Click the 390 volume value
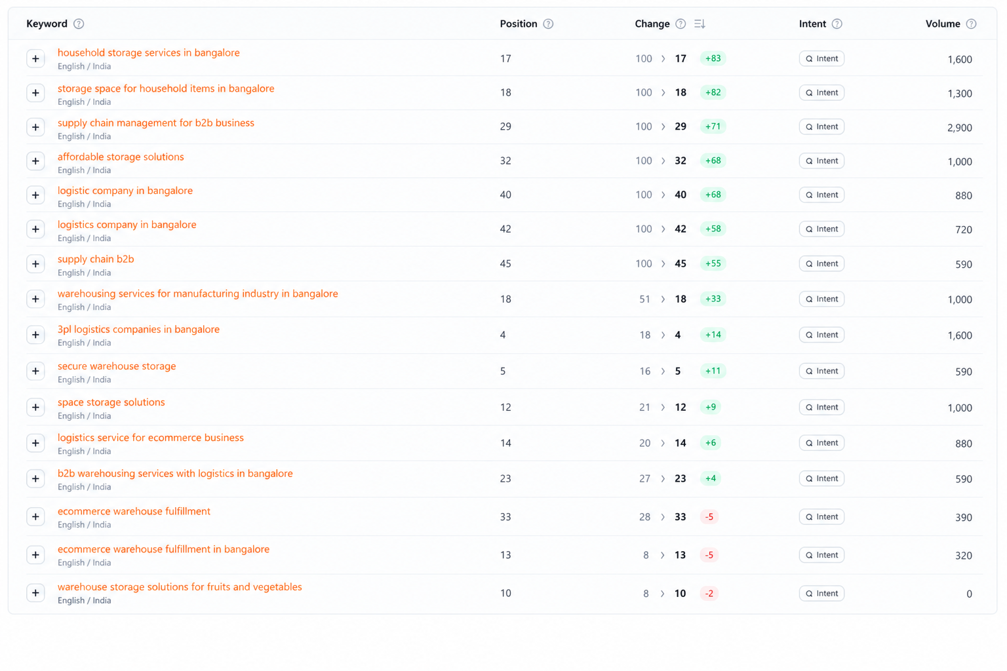The width and height of the screenshot is (1007, 671). [964, 518]
